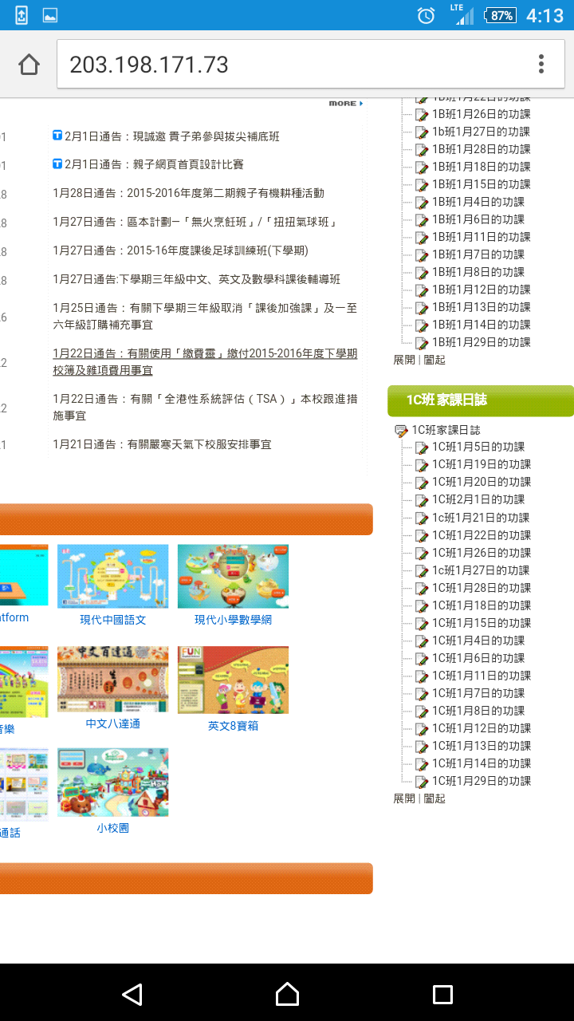Screen dimensions: 574x1021
Task: Click the 中文八達通 link
Action: coord(113,723)
